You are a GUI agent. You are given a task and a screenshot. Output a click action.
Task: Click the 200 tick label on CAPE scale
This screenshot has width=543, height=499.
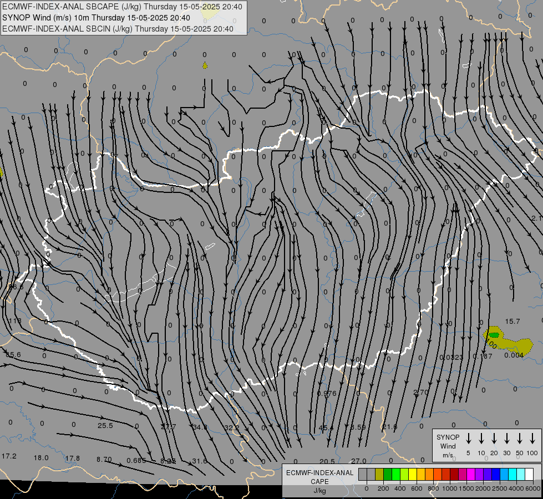[383, 488]
